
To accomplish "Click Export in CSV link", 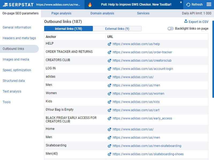I will click(198, 22).
